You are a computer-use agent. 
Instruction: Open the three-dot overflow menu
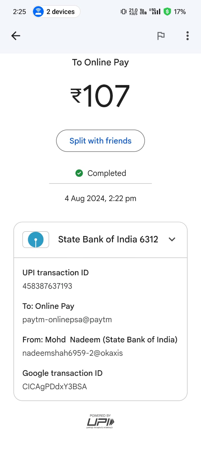pyautogui.click(x=188, y=36)
